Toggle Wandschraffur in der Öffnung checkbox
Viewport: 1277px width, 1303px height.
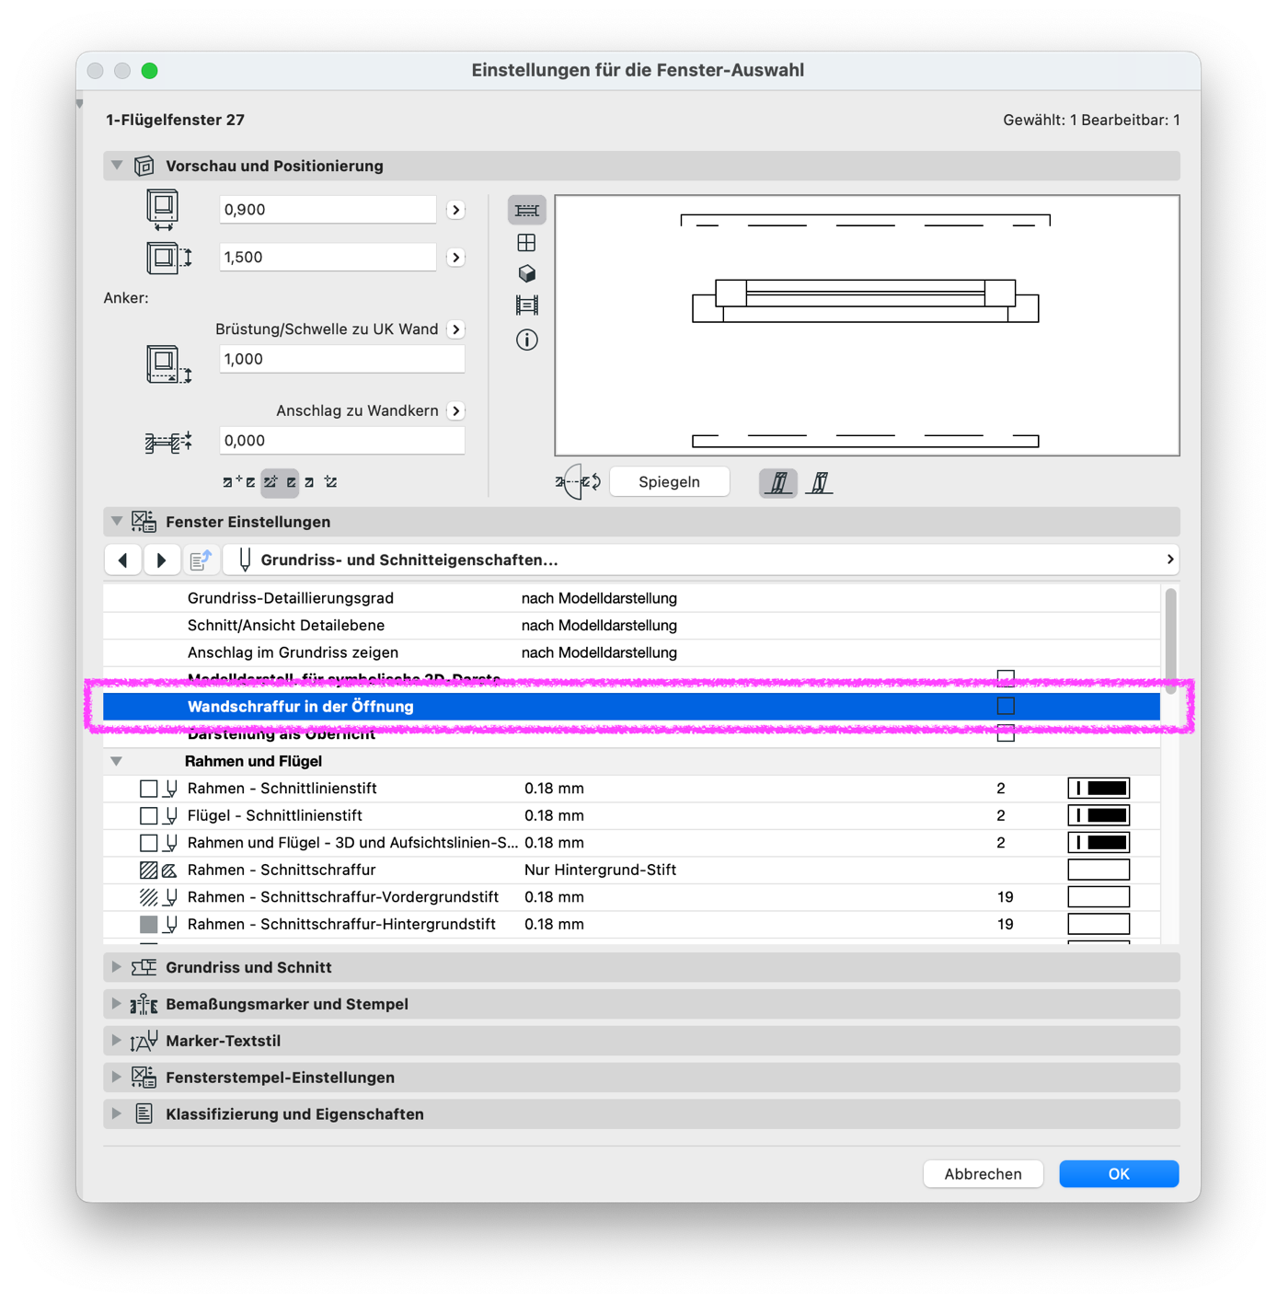tap(1006, 707)
